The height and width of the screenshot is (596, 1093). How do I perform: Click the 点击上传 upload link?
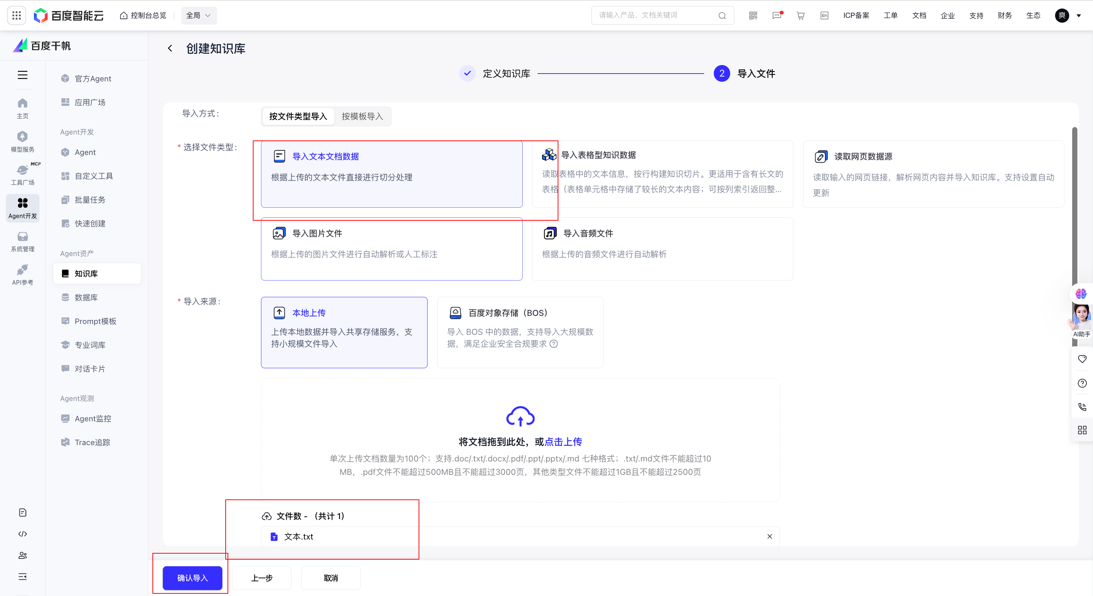[x=563, y=441]
